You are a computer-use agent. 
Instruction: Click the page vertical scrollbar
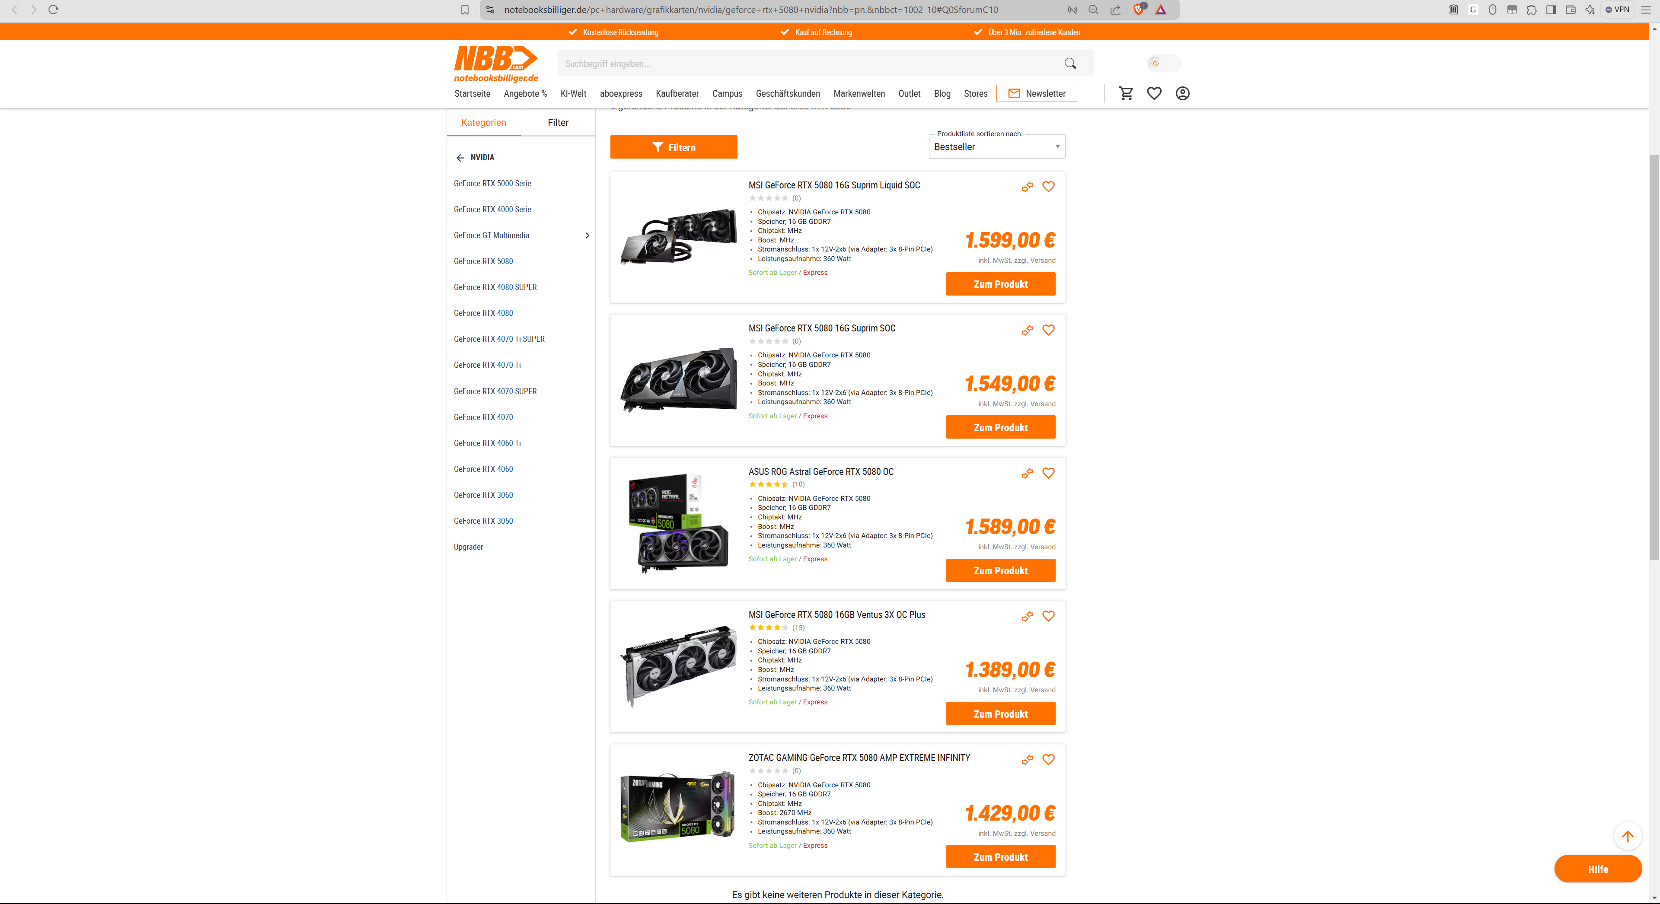1654,354
